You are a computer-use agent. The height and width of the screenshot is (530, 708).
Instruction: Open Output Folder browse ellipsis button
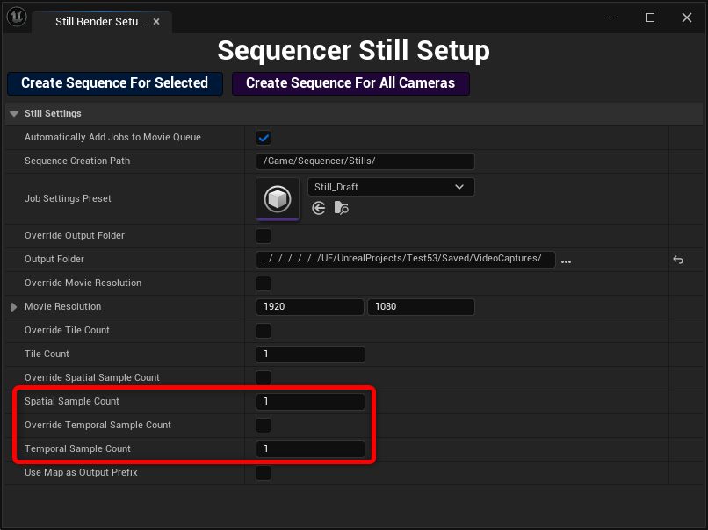566,261
